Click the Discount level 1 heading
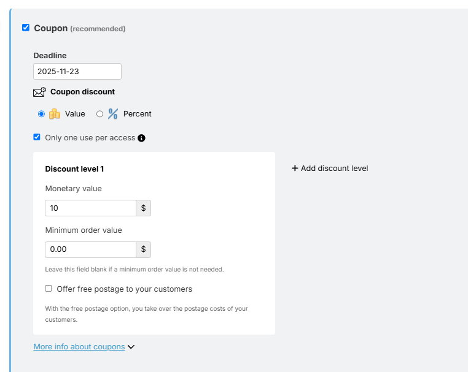The width and height of the screenshot is (468, 372). click(x=74, y=169)
